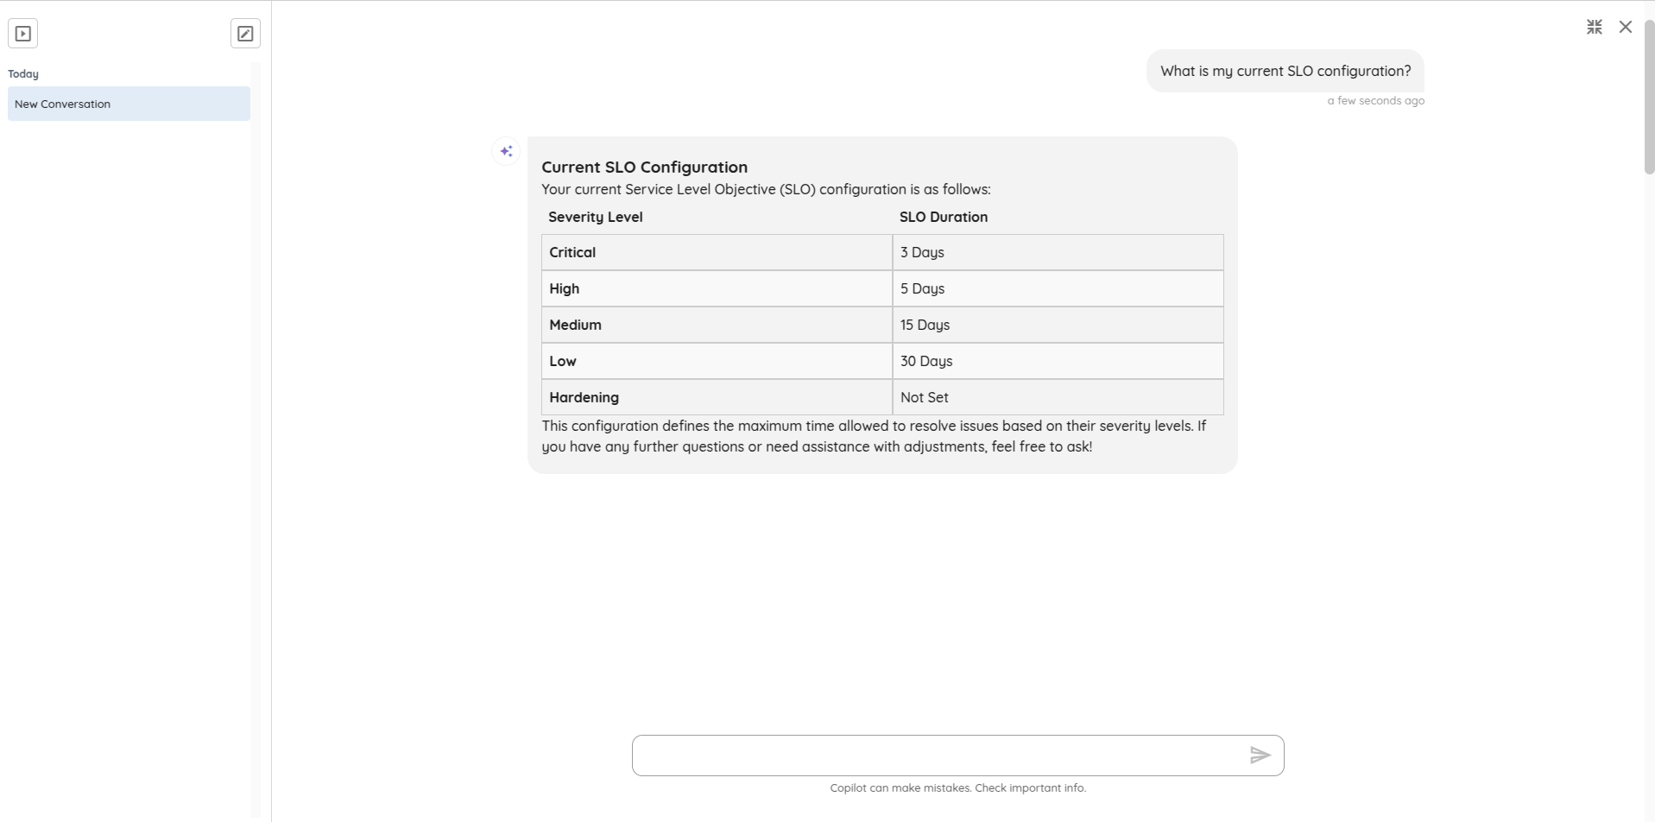1655x822 pixels.
Task: Open the "New Conversation" history item
Action: coord(129,104)
